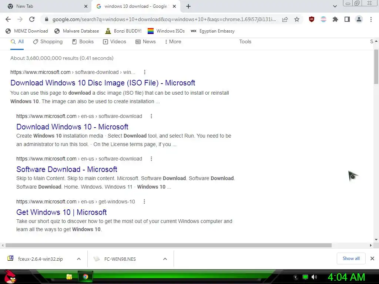379x284 pixels.
Task: Open the Windows ISOs bookmark
Action: [166, 31]
